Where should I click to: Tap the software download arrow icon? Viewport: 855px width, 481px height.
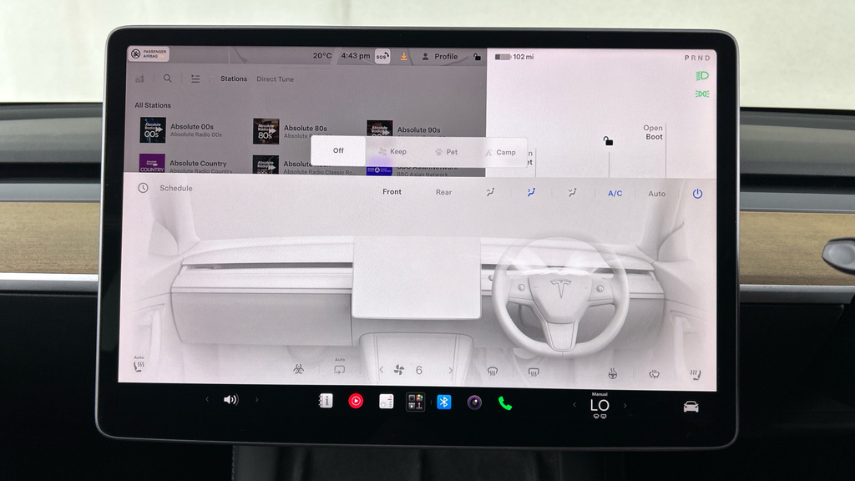click(403, 56)
